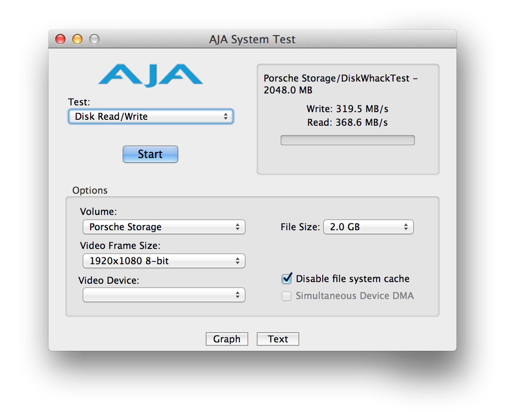This screenshot has width=505, height=418.
Task: Click the disabled zoom window button
Action: point(94,39)
